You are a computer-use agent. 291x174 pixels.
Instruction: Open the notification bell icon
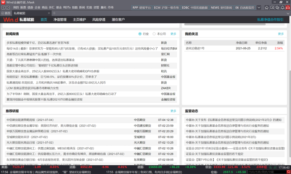(x=282, y=7)
